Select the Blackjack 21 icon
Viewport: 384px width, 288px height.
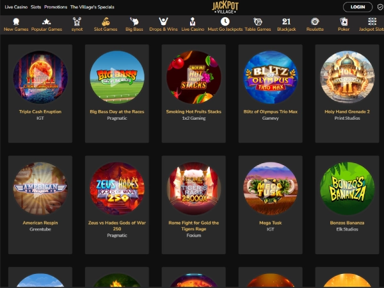coord(286,22)
